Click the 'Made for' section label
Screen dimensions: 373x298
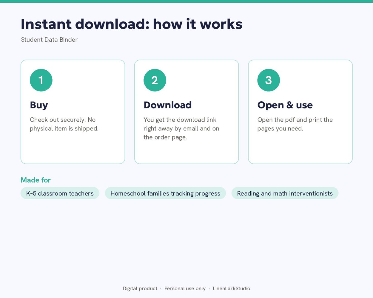pos(36,180)
